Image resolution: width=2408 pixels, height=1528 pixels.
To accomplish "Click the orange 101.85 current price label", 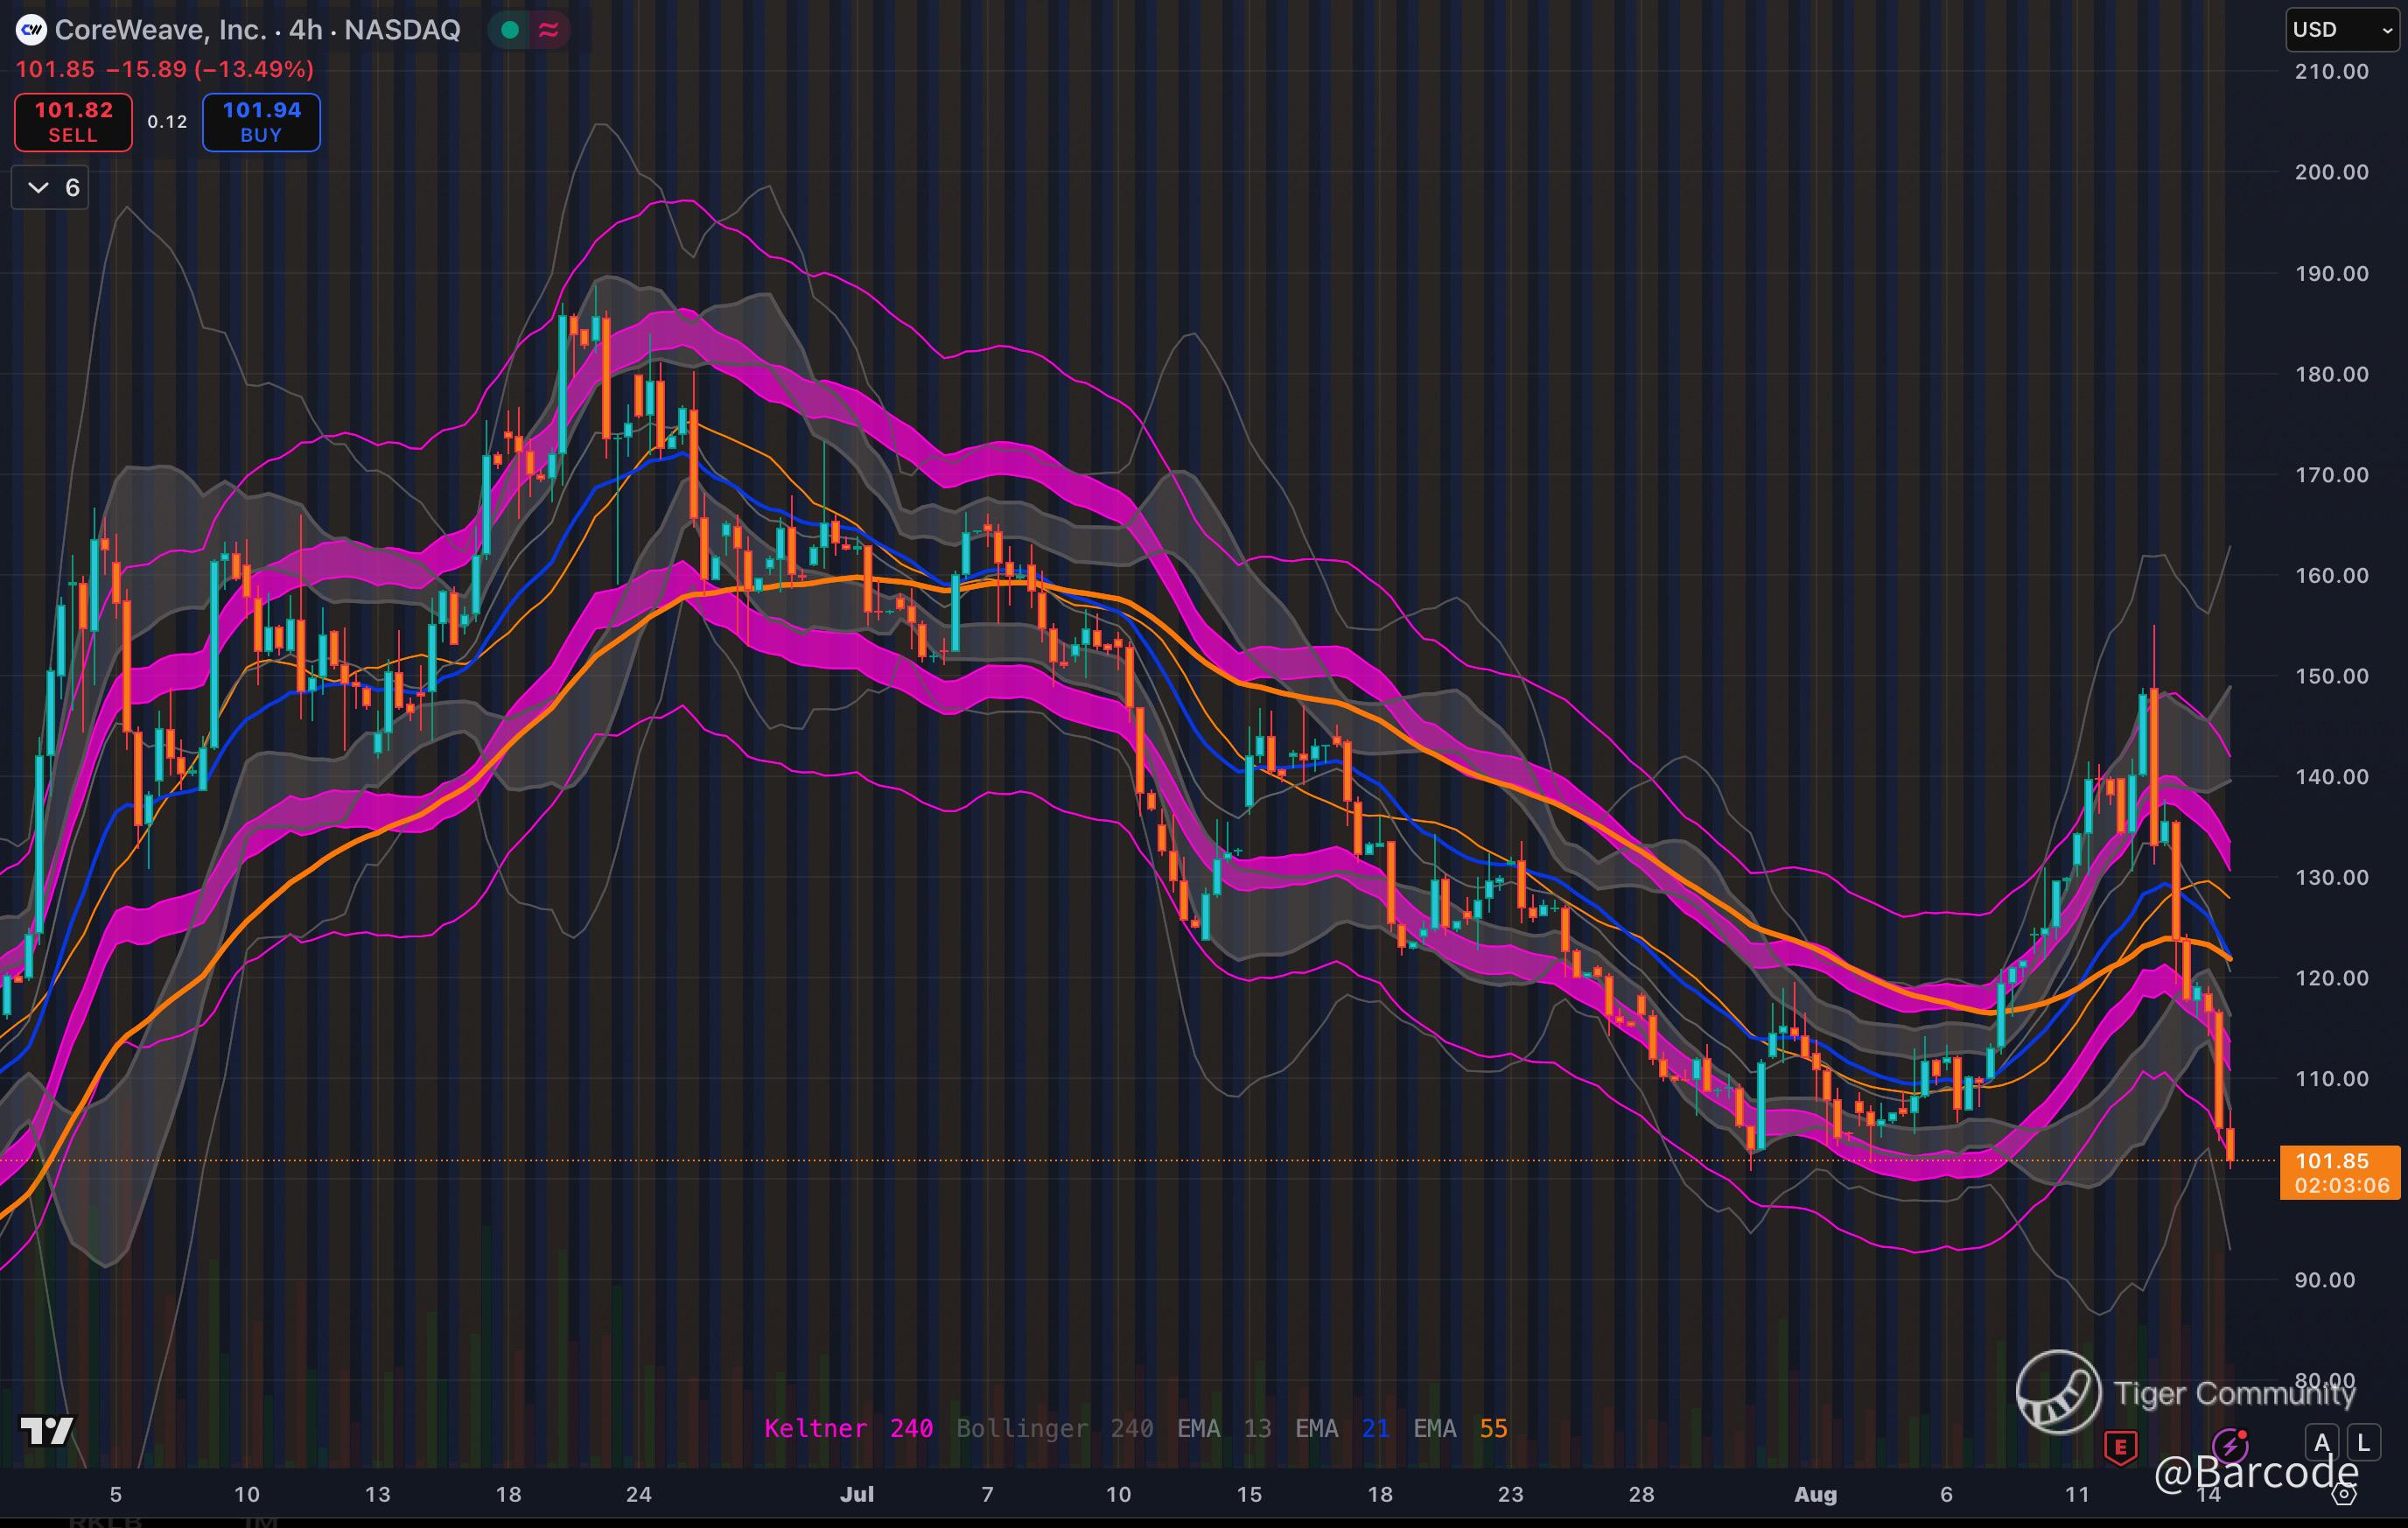I will click(x=2338, y=1172).
